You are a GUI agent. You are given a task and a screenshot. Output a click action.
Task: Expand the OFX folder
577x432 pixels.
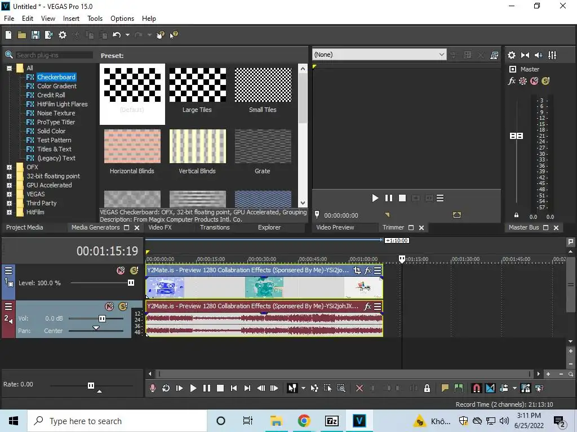9,167
